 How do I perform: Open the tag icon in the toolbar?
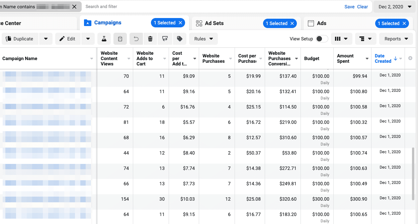tap(179, 39)
